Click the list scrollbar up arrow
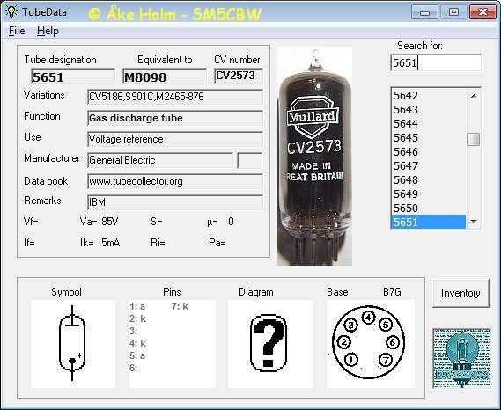The height and width of the screenshot is (410, 501). (474, 96)
